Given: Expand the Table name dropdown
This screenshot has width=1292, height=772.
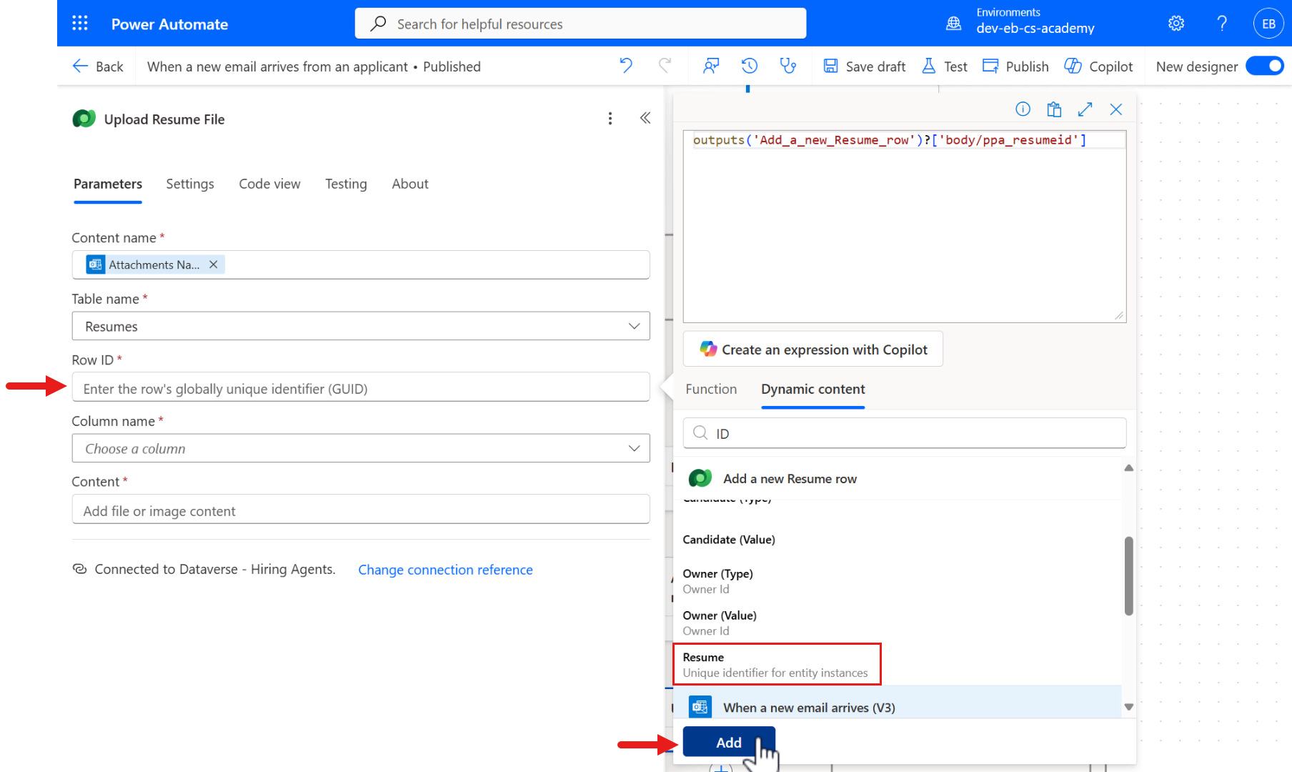Looking at the screenshot, I should click(x=633, y=326).
